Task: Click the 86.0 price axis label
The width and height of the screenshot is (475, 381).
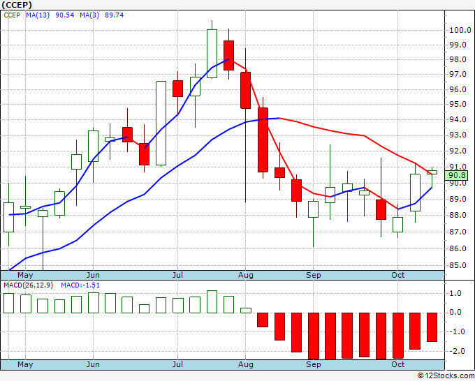Action: point(458,248)
